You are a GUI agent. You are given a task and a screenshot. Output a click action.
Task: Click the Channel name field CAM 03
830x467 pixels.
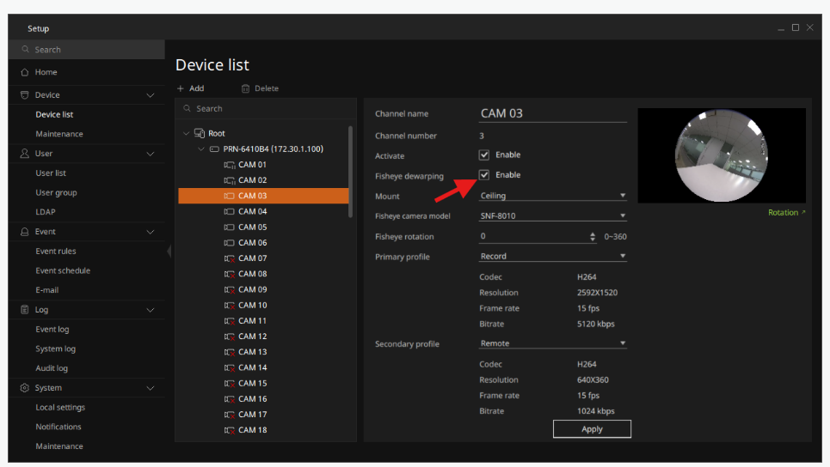[x=552, y=113]
